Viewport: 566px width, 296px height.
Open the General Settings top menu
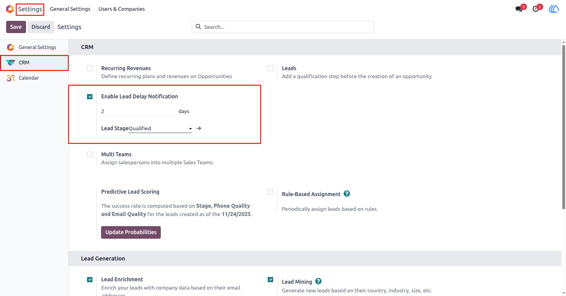coord(70,9)
